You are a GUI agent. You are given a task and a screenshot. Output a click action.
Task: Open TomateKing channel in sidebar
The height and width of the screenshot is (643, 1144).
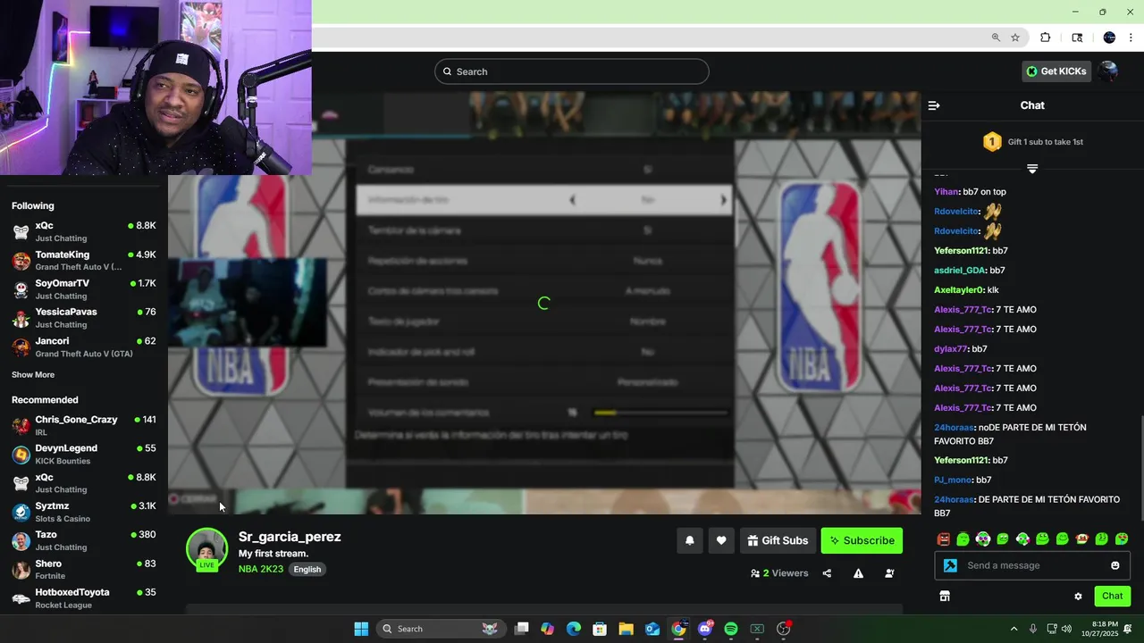click(x=84, y=260)
